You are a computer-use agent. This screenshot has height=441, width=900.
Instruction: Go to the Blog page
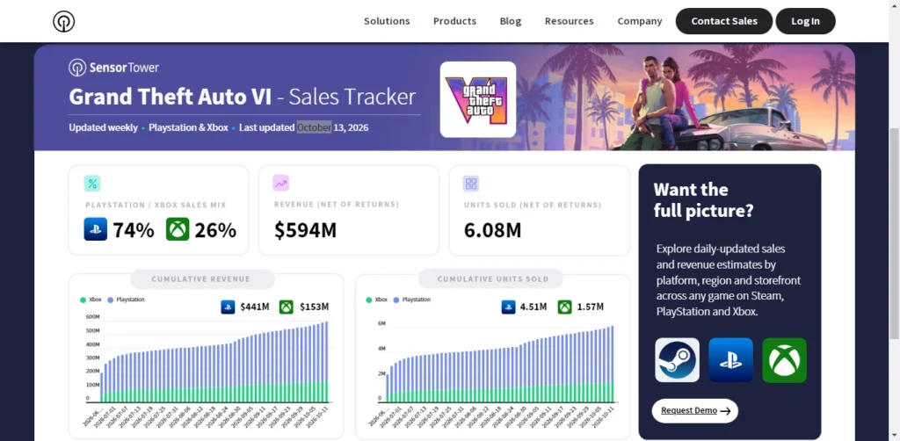tap(511, 21)
